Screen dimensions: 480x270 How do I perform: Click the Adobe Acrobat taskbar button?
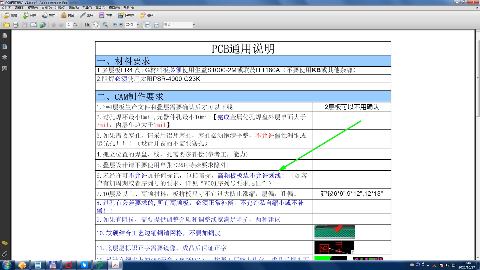tap(115, 265)
